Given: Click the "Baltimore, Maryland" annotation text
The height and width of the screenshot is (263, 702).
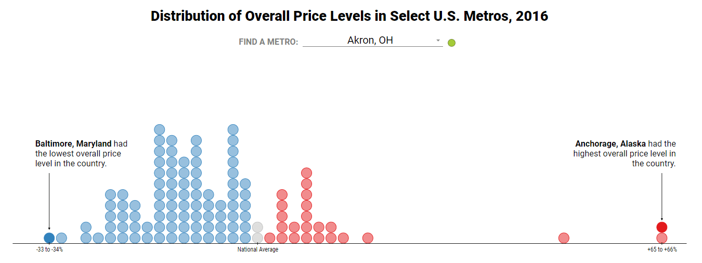Looking at the screenshot, I should 73,144.
